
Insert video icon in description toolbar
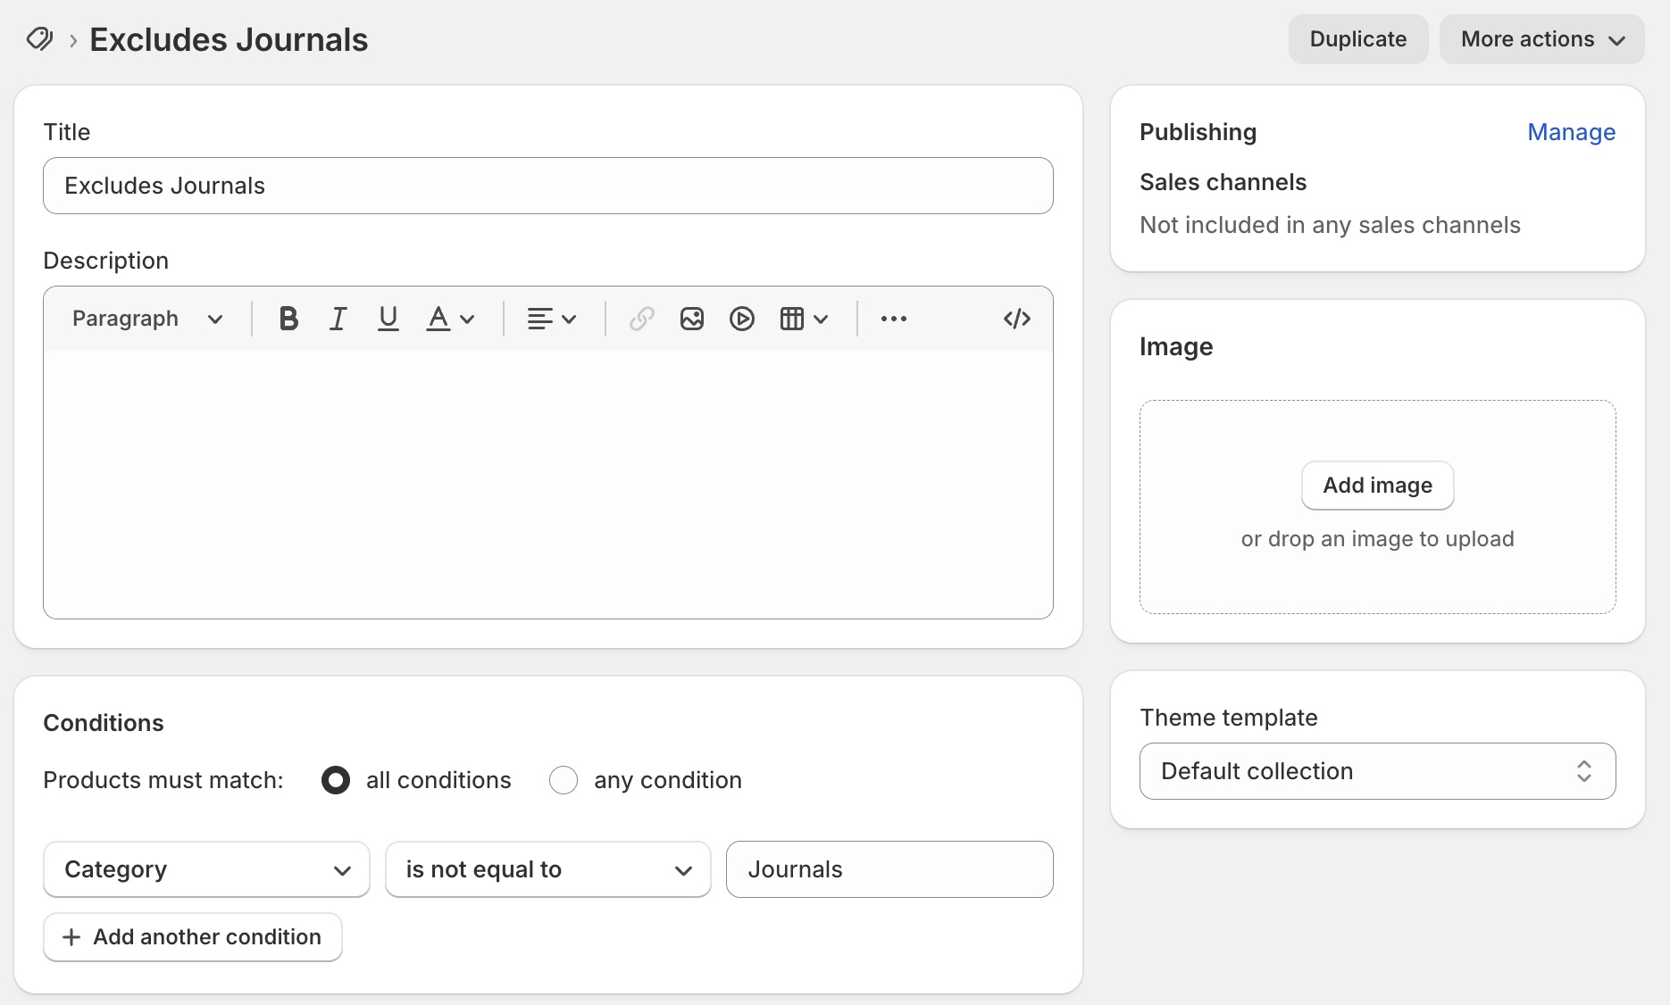(742, 319)
